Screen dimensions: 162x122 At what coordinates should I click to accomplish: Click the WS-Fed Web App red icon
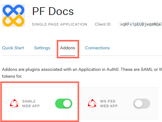click(x=92, y=103)
